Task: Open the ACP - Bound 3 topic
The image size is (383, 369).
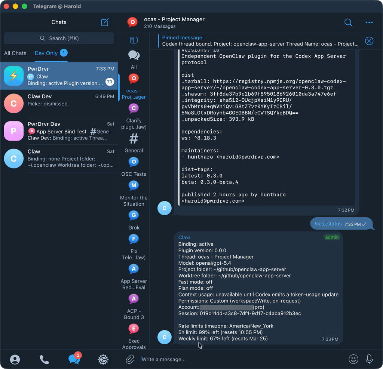Action: 134,307
